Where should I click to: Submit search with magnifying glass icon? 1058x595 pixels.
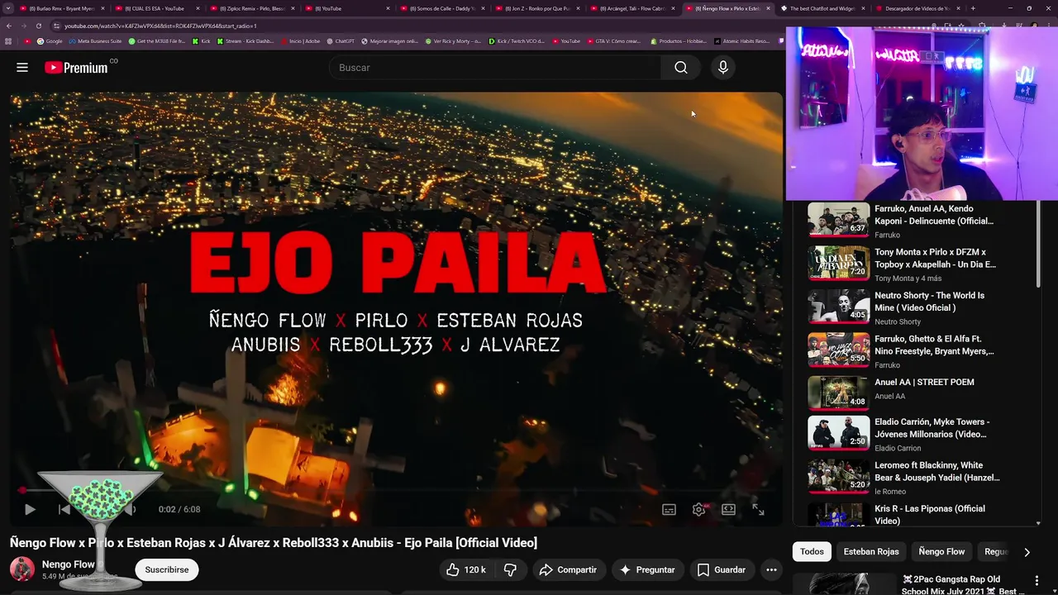point(680,68)
